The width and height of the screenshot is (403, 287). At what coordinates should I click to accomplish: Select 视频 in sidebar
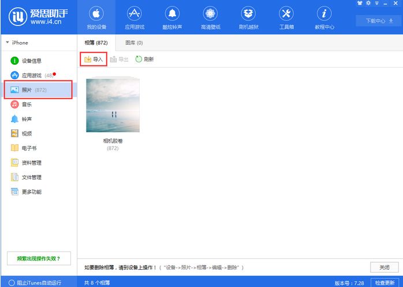click(39, 133)
